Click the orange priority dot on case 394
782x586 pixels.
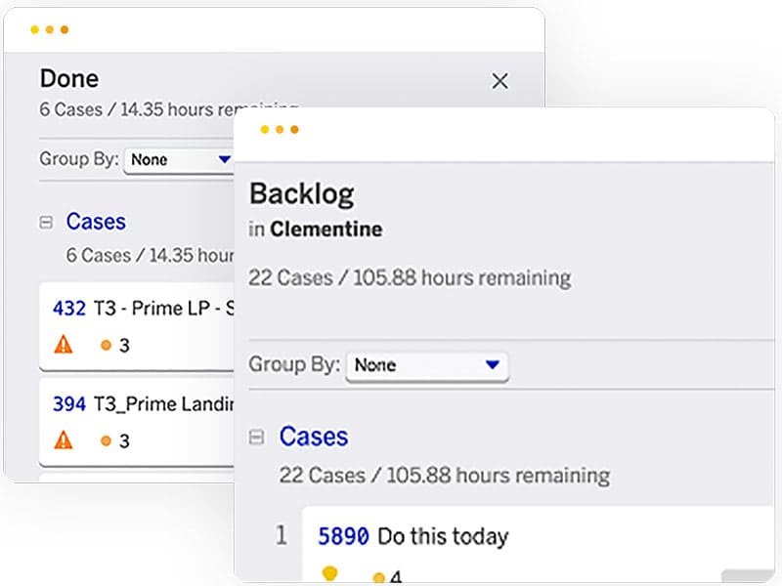tap(106, 440)
